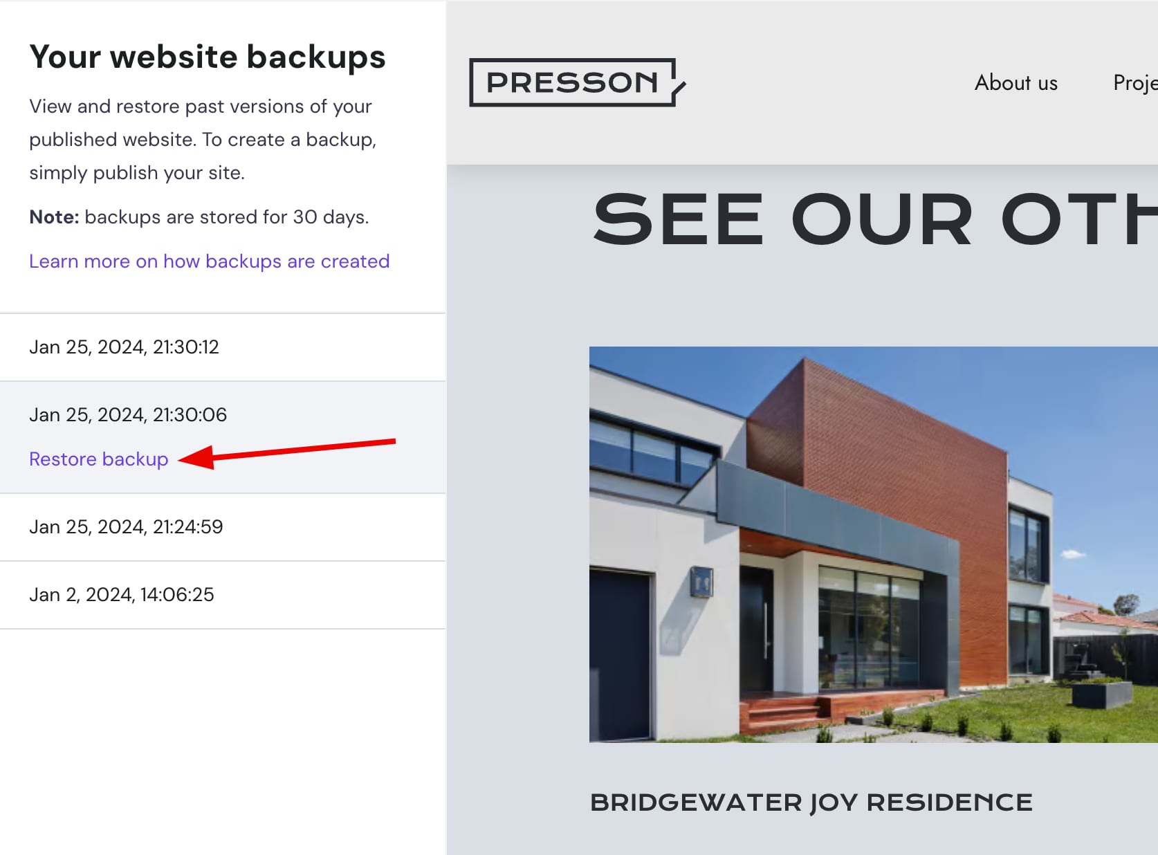Click Restore backup for the selected version
1158x855 pixels.
98,459
